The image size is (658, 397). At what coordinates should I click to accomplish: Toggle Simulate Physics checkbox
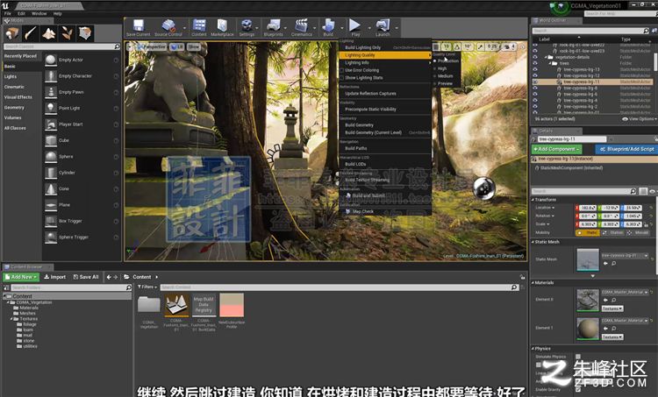click(578, 357)
